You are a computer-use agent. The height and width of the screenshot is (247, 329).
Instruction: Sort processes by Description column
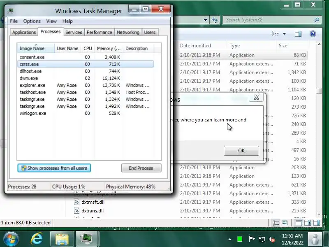(139, 48)
